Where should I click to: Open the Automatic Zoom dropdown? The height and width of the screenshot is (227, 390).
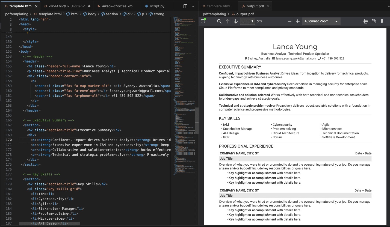[321, 21]
